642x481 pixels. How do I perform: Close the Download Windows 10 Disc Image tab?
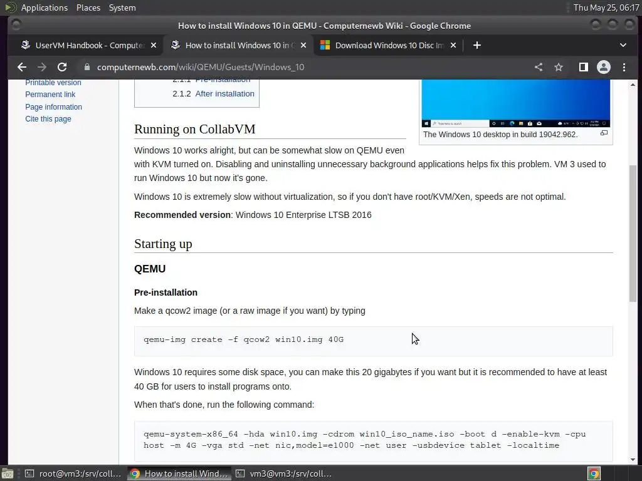(x=453, y=45)
